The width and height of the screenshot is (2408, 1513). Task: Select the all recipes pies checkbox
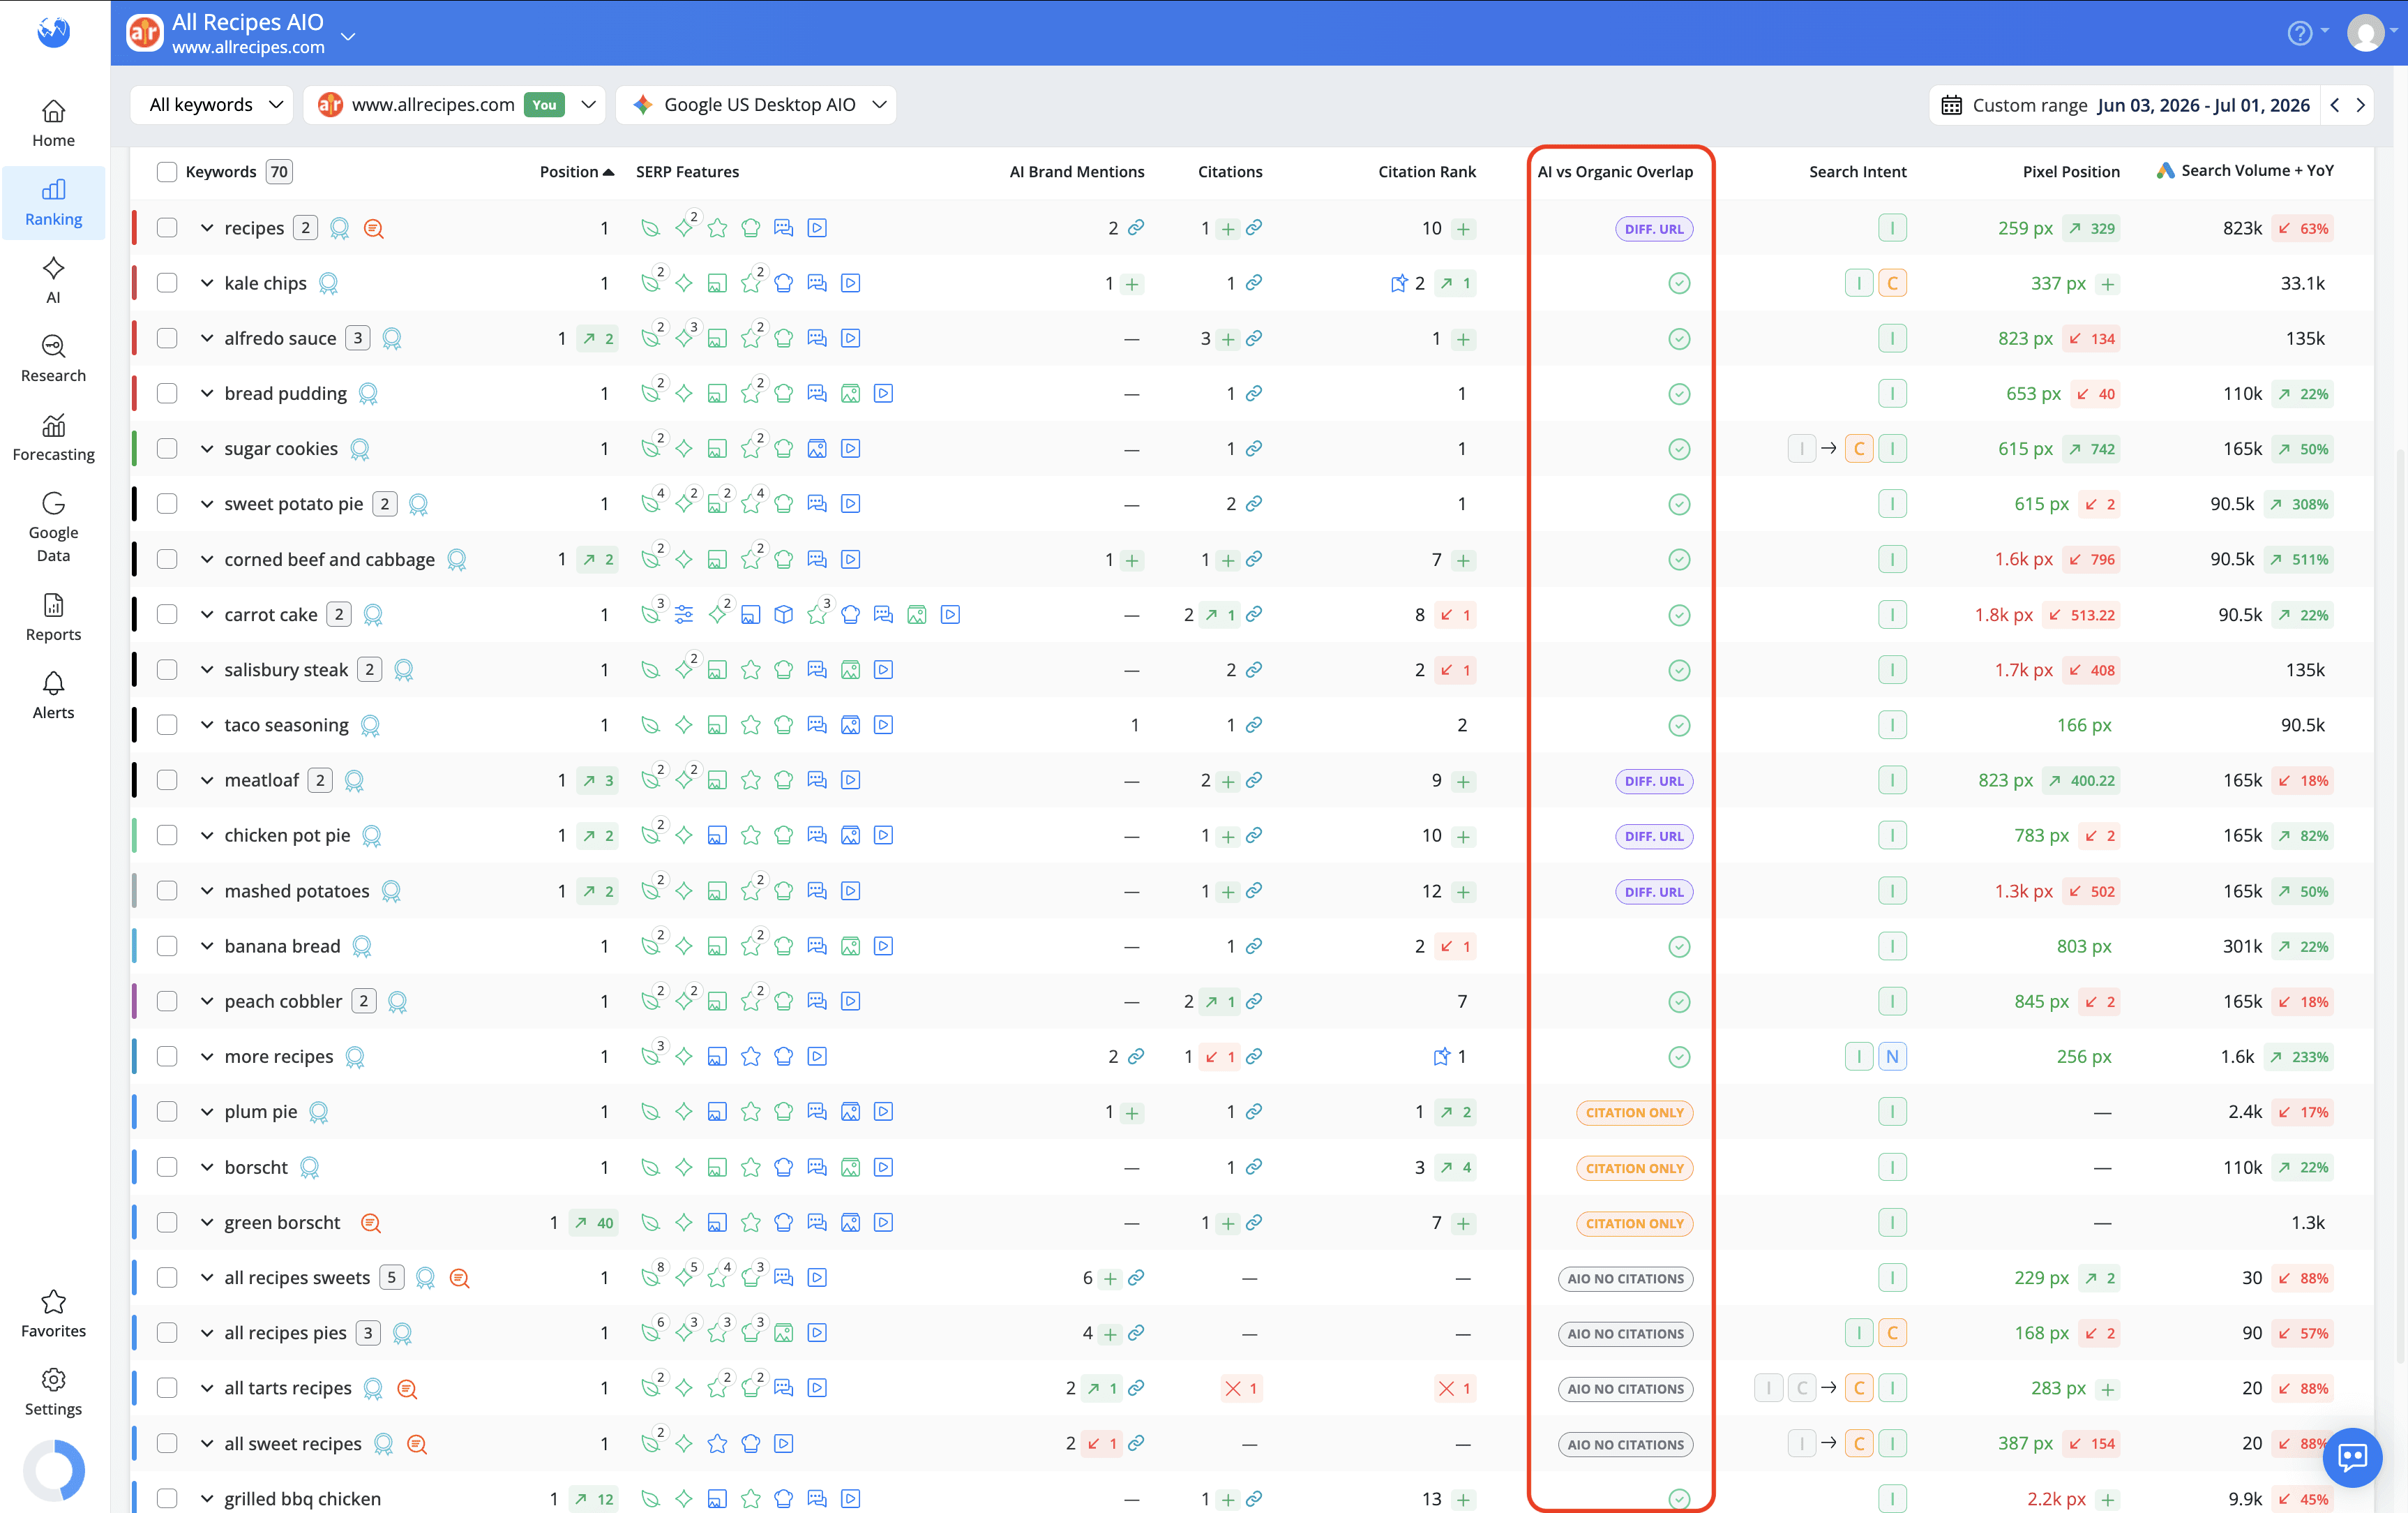tap(167, 1333)
